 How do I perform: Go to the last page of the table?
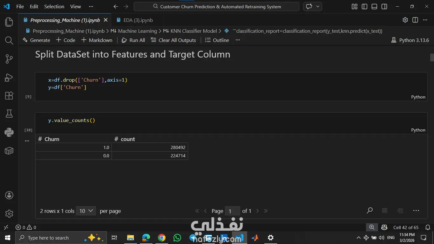[x=266, y=211]
